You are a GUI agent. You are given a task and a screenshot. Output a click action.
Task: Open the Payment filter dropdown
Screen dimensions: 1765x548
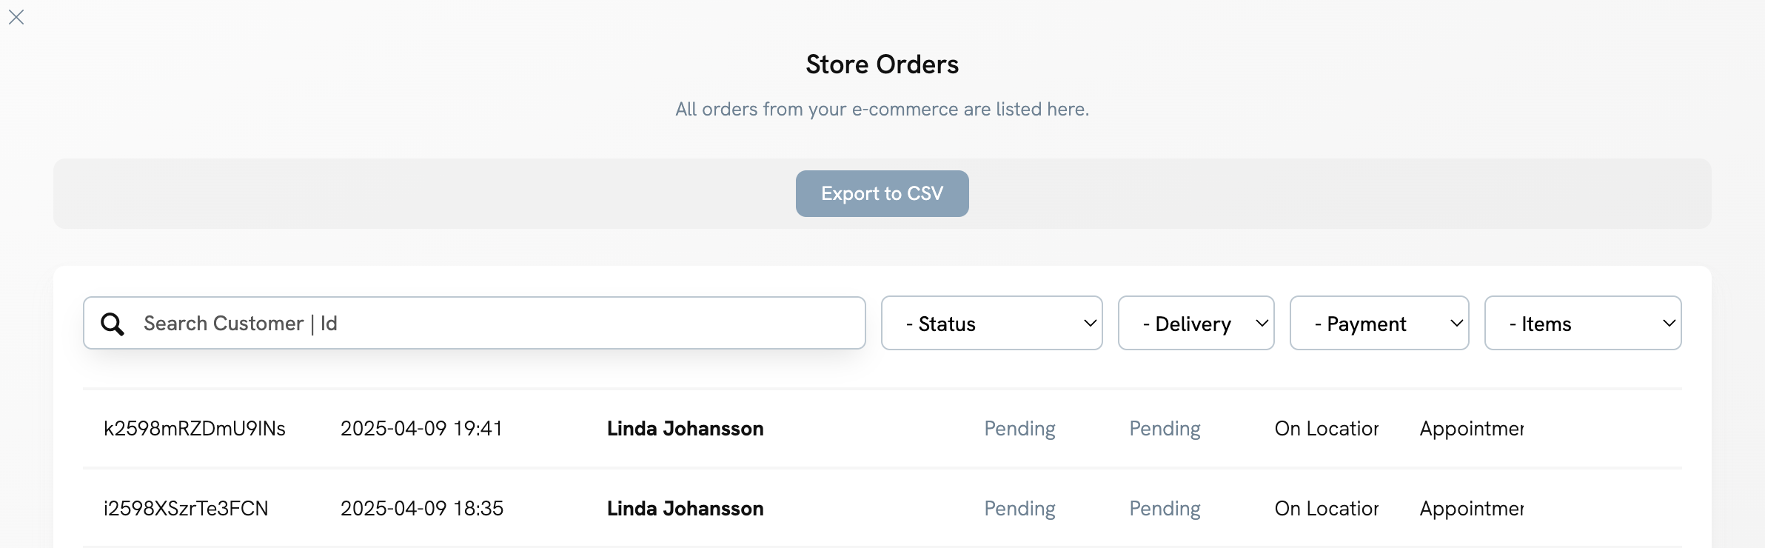tap(1379, 324)
